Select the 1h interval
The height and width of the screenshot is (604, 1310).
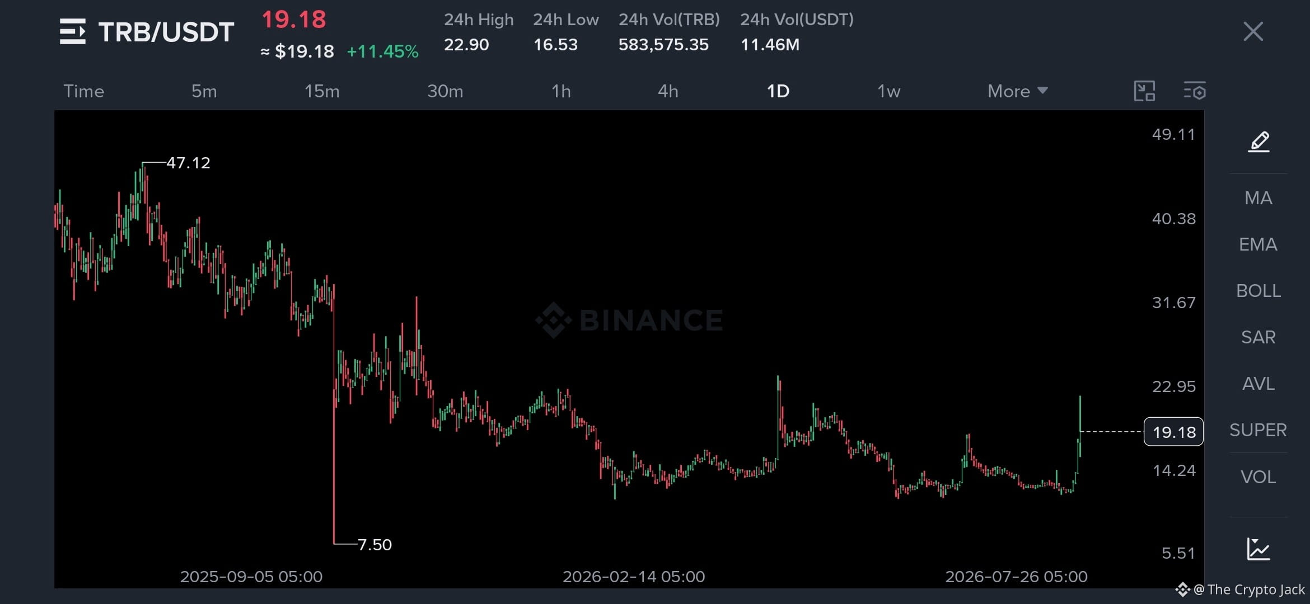pyautogui.click(x=561, y=91)
